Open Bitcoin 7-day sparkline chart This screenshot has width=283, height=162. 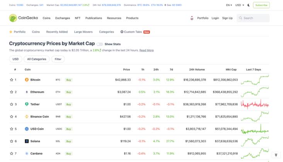255,80
